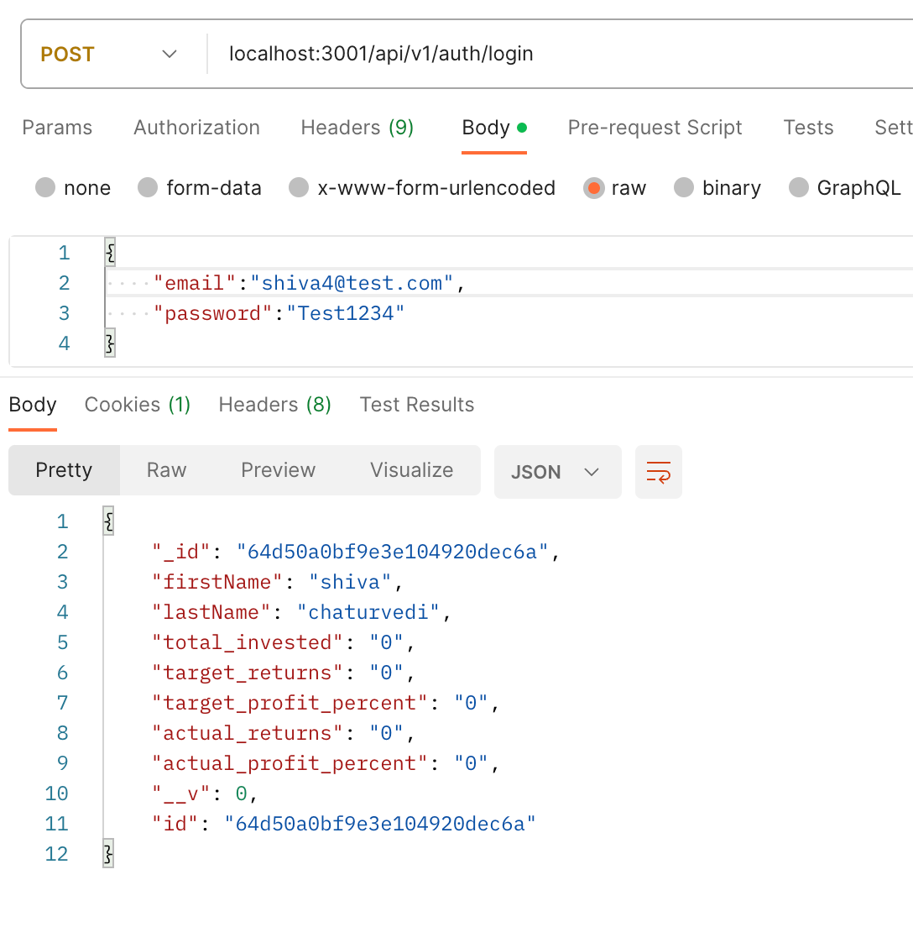This screenshot has height=927, width=913.
Task: Open the Pre-request Script tab
Action: [x=655, y=128]
